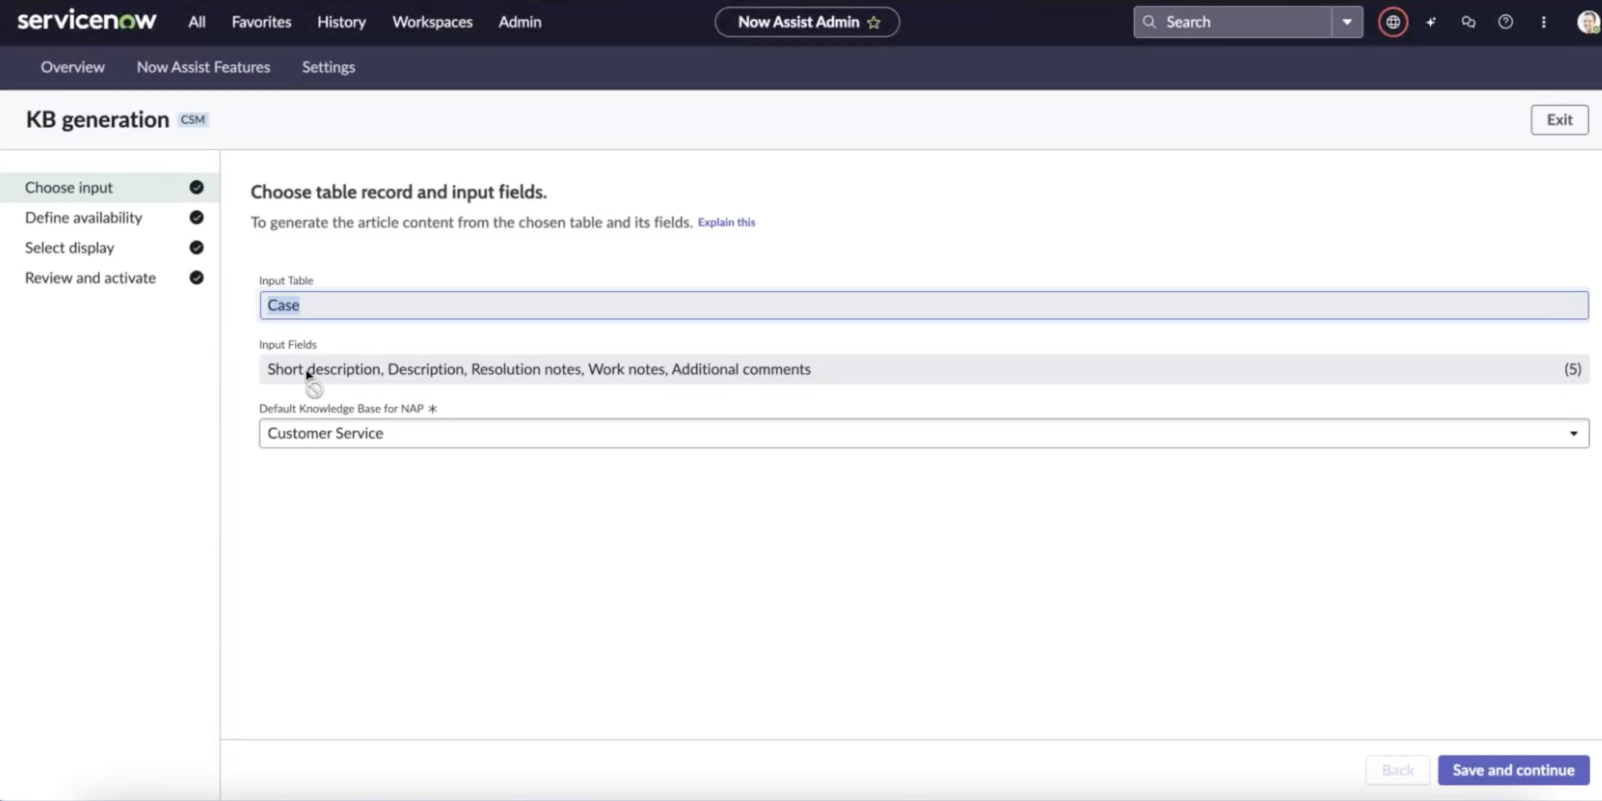This screenshot has height=801, width=1602.
Task: Open the globe scope selector icon
Action: pos(1392,23)
